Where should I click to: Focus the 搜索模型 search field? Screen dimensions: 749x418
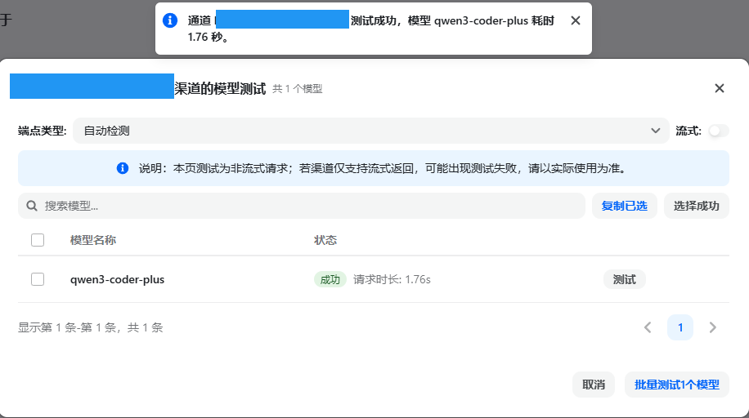[x=311, y=206]
